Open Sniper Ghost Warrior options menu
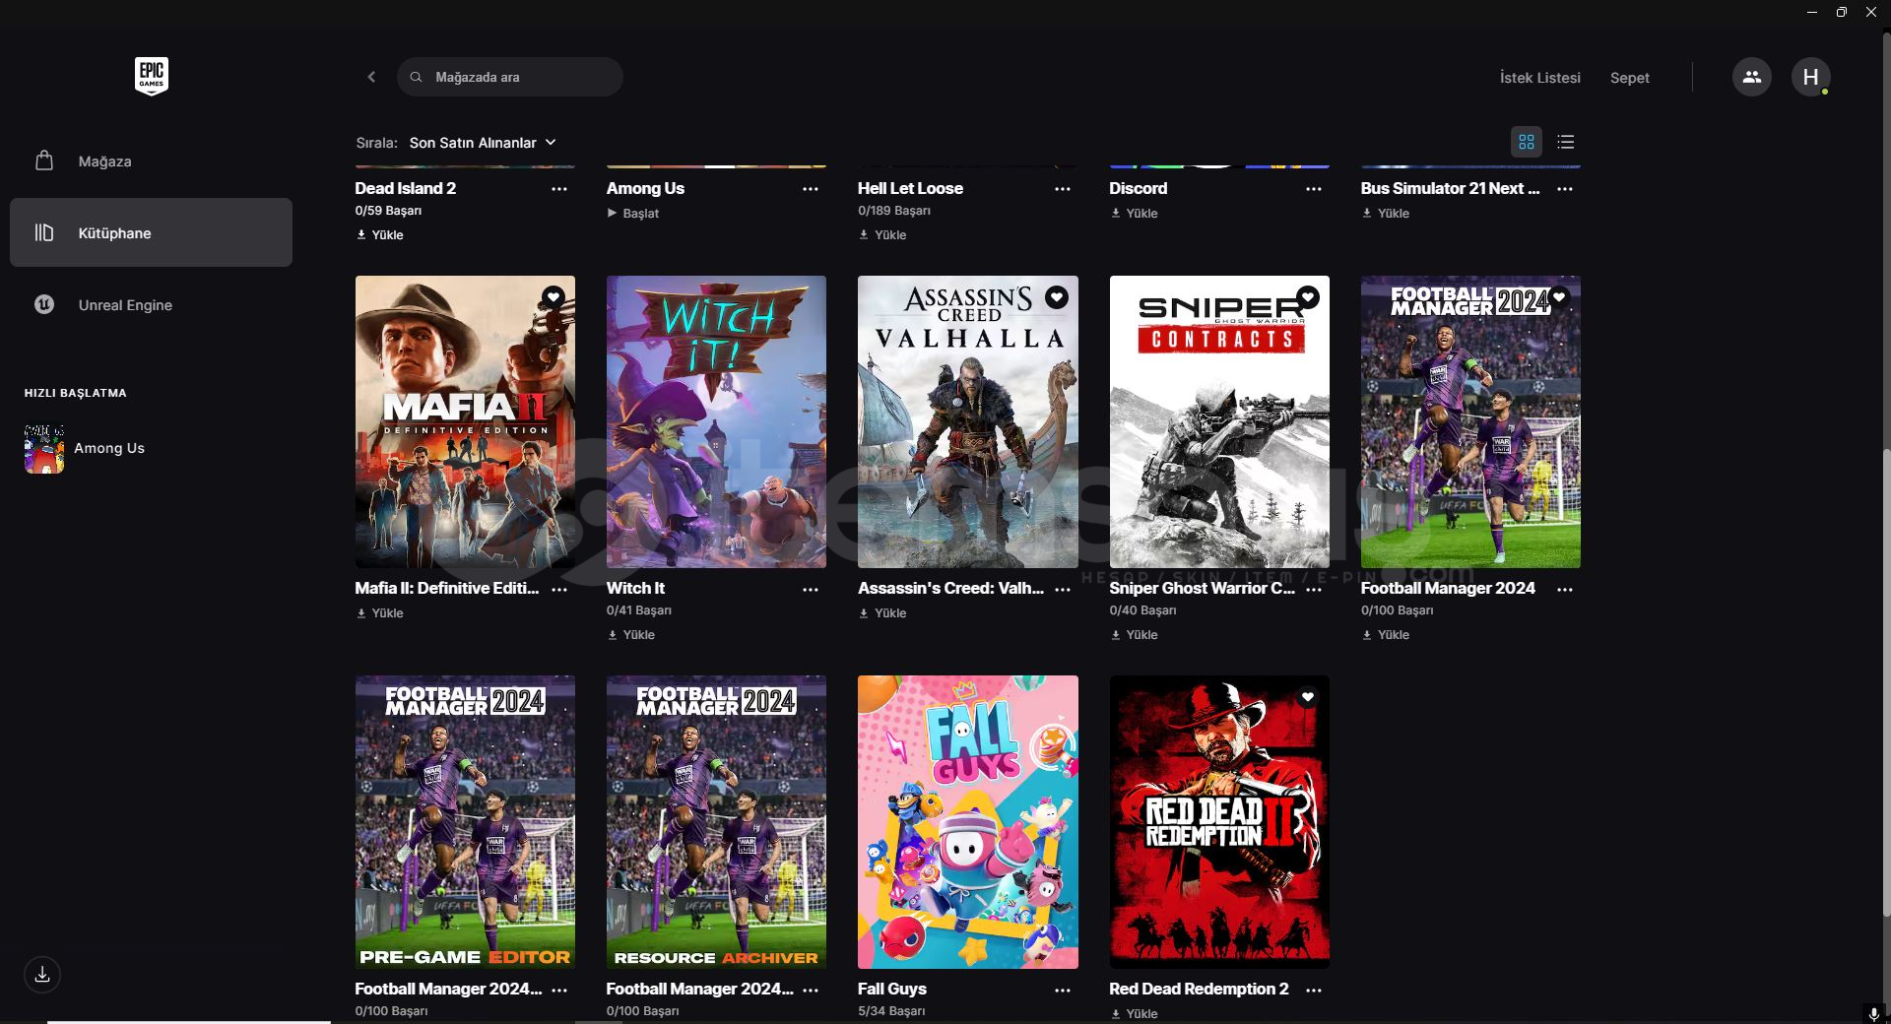This screenshot has width=1891, height=1024. pos(1314,589)
